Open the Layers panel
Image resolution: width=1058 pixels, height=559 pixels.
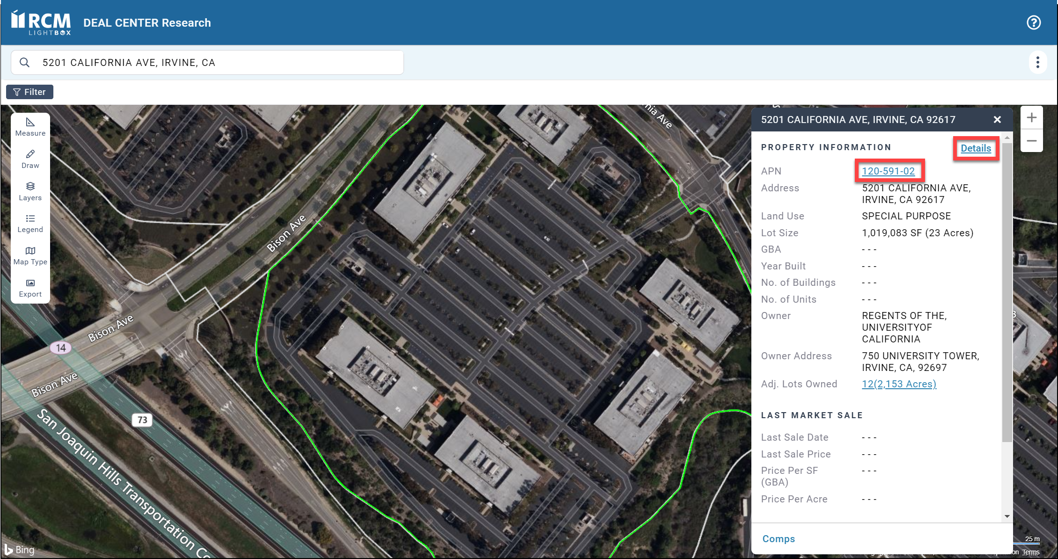click(x=30, y=191)
